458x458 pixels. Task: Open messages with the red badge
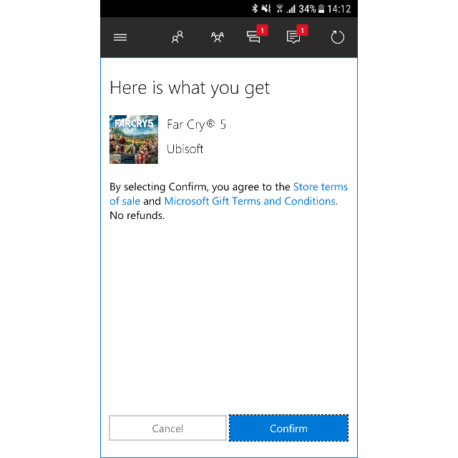(x=257, y=35)
